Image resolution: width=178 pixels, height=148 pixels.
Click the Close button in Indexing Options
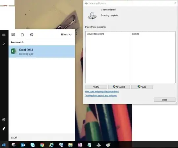click(x=164, y=100)
